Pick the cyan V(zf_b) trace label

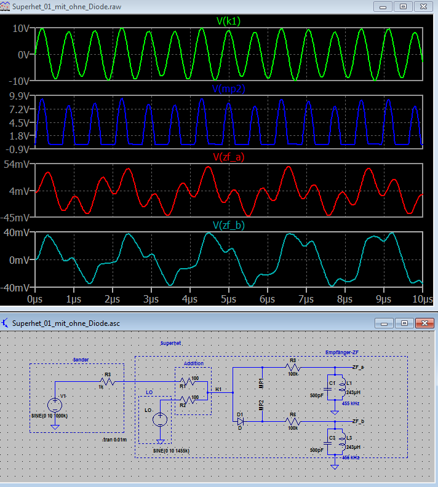tap(229, 225)
